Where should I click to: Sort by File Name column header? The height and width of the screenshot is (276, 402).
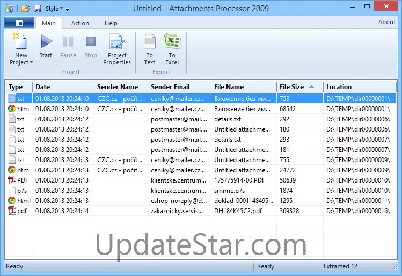pyautogui.click(x=244, y=87)
